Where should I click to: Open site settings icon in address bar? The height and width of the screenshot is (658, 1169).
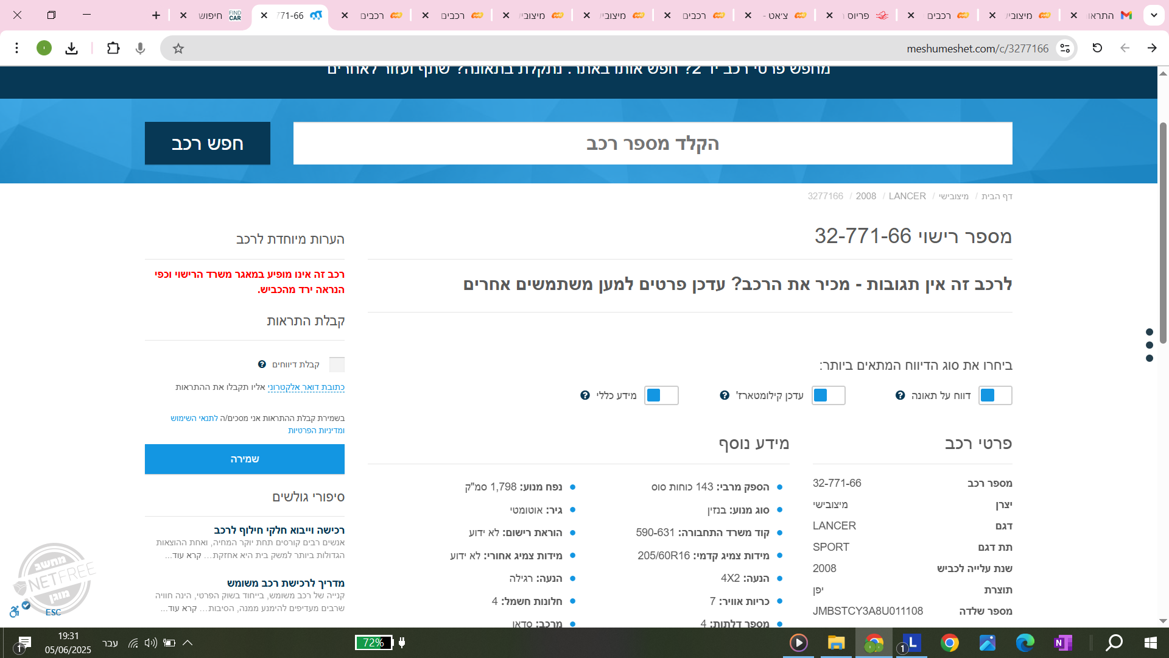click(x=1065, y=48)
